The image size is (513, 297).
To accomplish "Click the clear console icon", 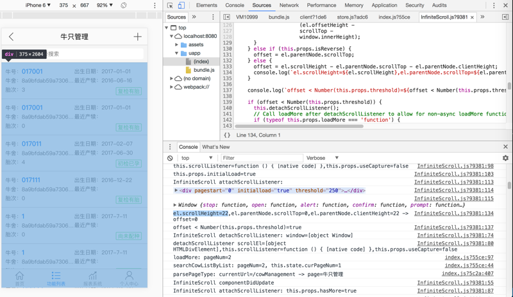I will [x=170, y=158].
